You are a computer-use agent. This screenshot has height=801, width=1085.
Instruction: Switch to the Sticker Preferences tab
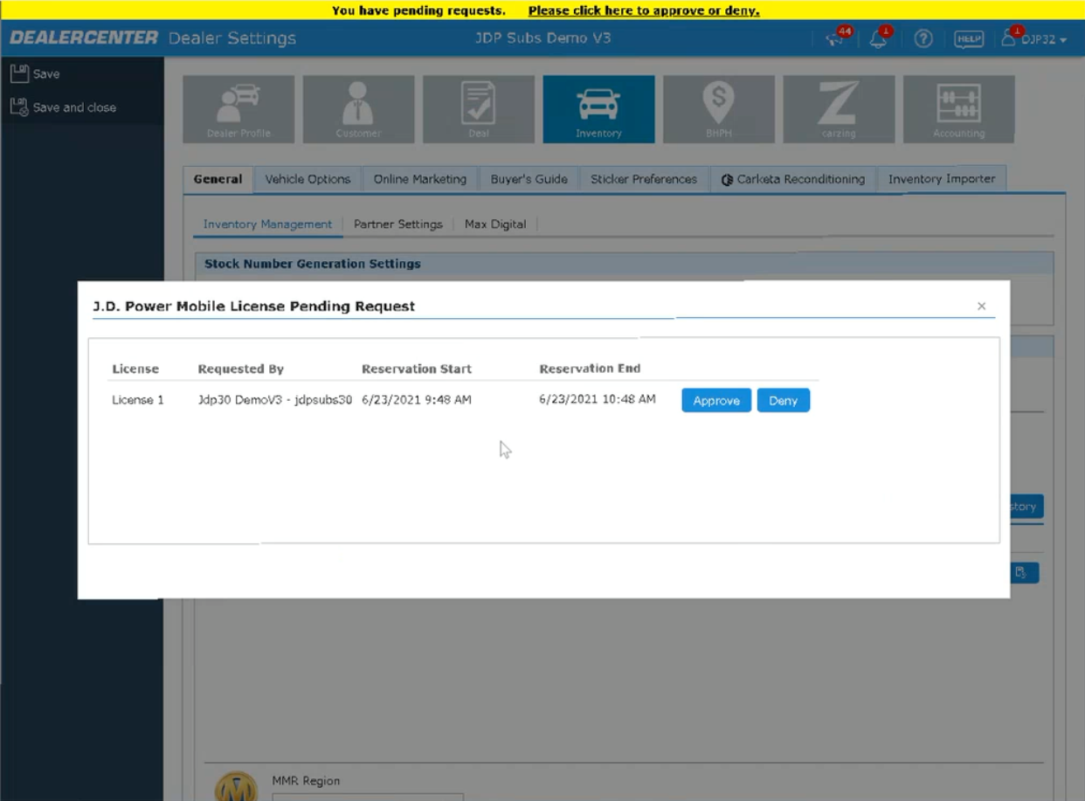click(x=644, y=179)
